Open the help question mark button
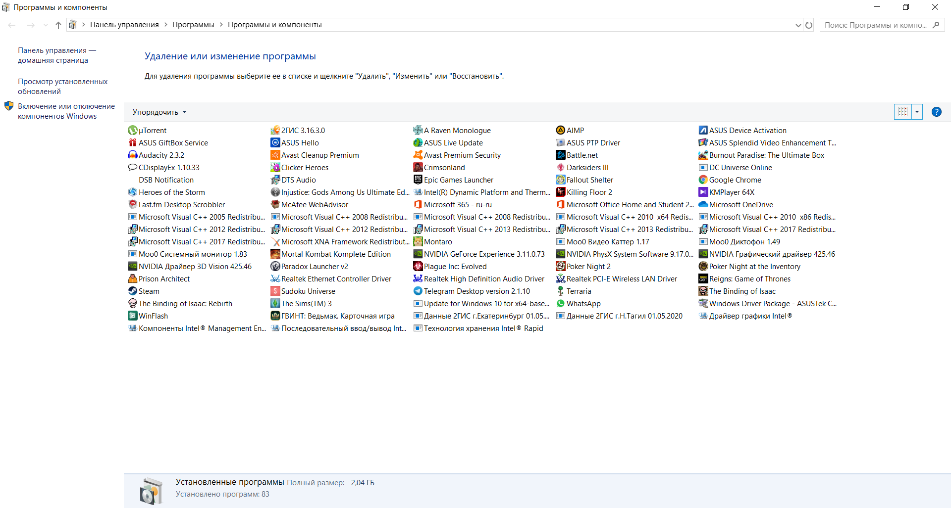Viewport: 951px width, 508px height. [x=936, y=112]
